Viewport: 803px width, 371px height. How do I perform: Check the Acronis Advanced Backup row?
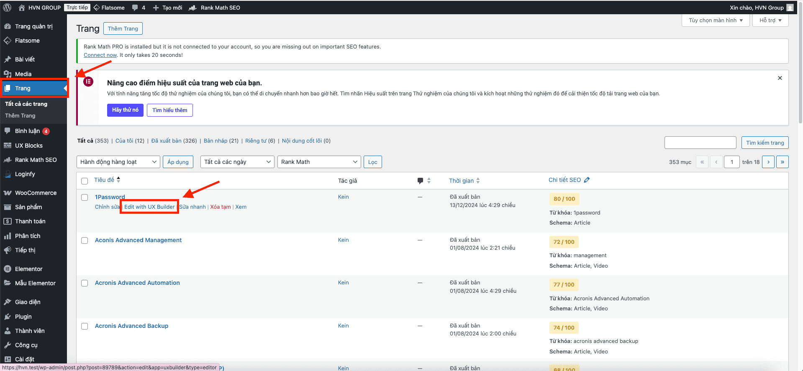click(x=85, y=326)
